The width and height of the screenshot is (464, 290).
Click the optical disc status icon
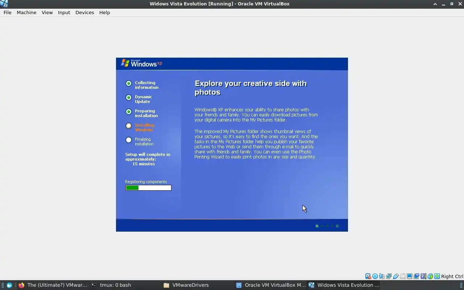click(x=375, y=276)
